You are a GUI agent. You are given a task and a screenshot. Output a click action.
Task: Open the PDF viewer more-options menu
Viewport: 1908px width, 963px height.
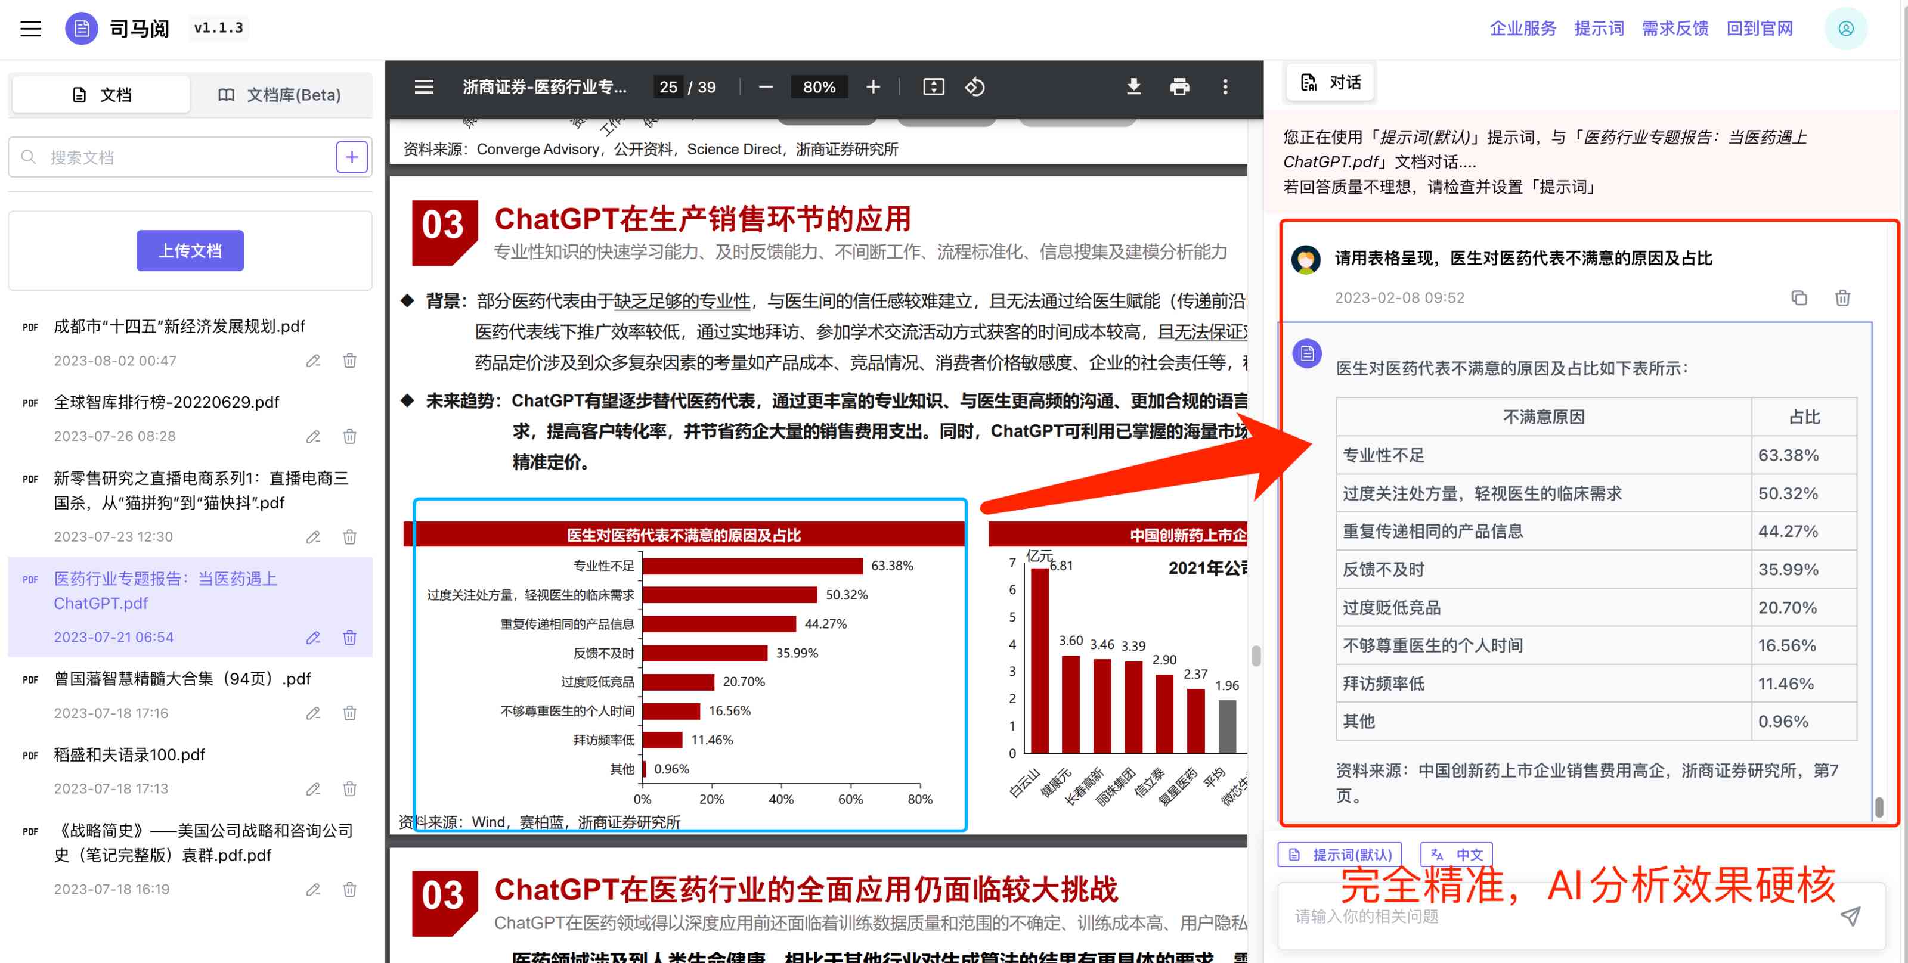tap(1225, 88)
